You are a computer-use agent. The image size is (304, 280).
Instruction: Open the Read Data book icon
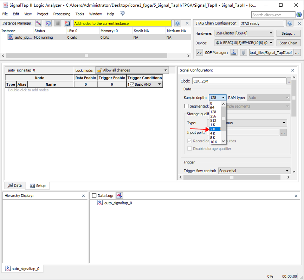coord(67,23)
